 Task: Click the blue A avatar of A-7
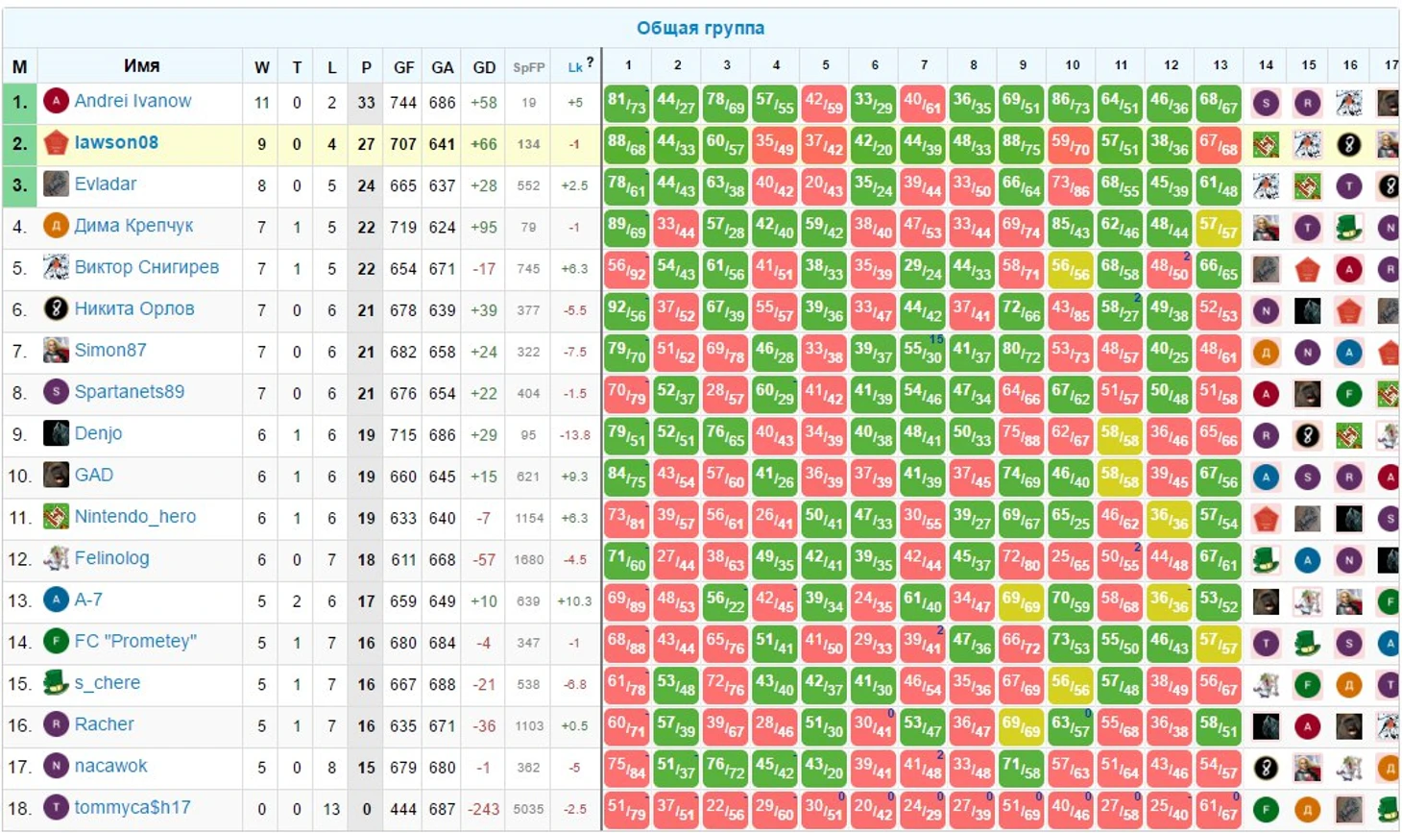pyautogui.click(x=56, y=600)
